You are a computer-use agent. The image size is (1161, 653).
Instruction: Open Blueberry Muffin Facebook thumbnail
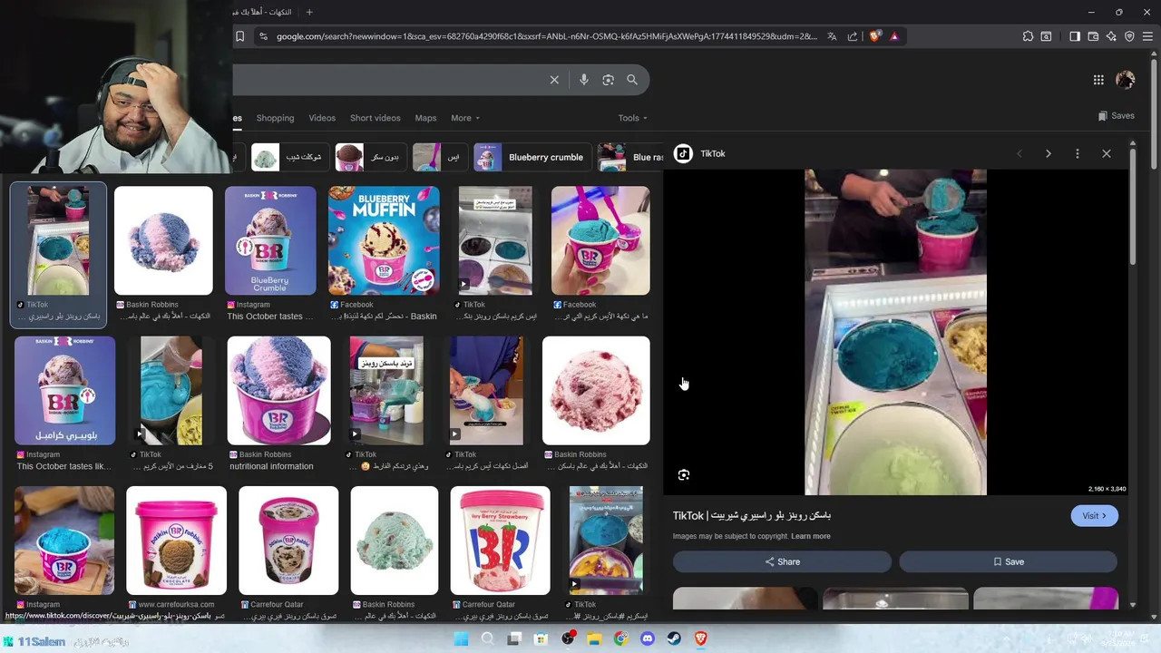[x=384, y=241]
